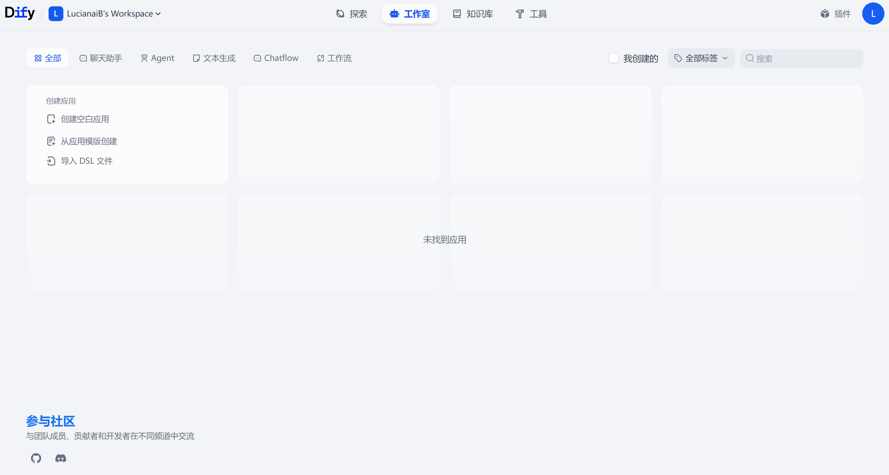Viewport: 889px width, 475px height.
Task: Switch to the 聊天助手 filter tab
Action: point(101,58)
